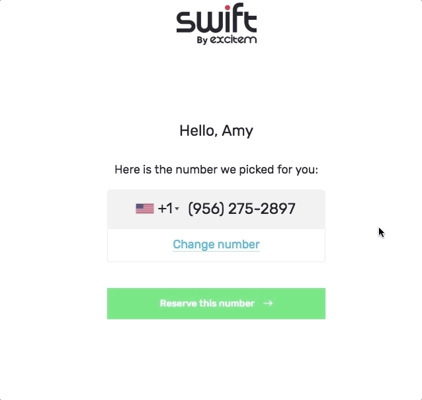The height and width of the screenshot is (400, 422).
Task: Click the "excitem" brand name
Action: coord(233,40)
